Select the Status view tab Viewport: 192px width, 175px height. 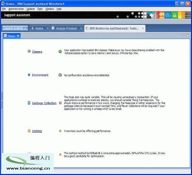pyautogui.click(x=11, y=36)
